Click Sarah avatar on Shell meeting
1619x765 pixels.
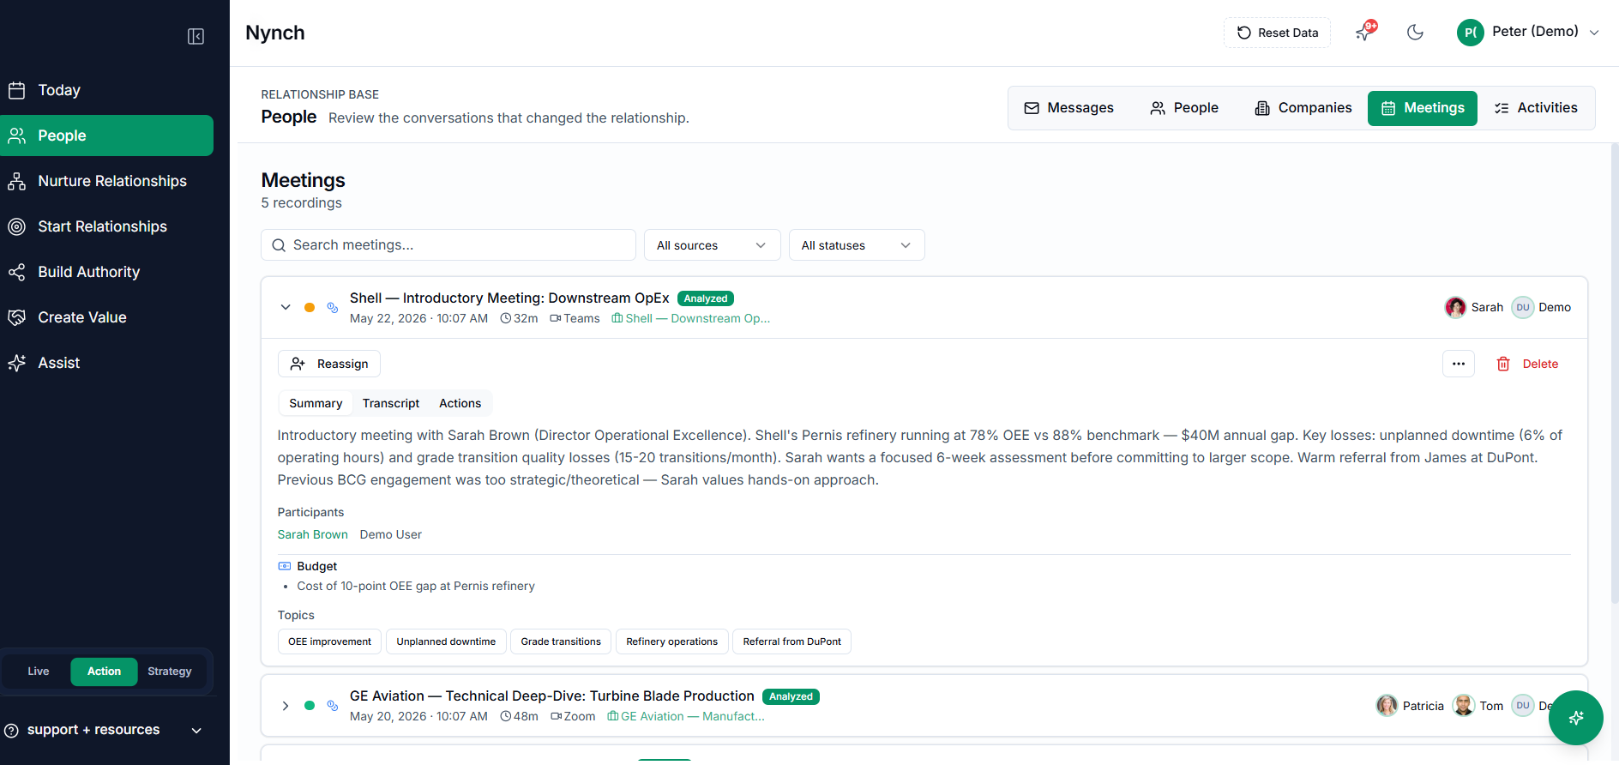click(x=1455, y=307)
